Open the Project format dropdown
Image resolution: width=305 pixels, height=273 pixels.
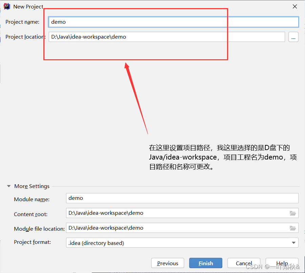tap(182, 243)
